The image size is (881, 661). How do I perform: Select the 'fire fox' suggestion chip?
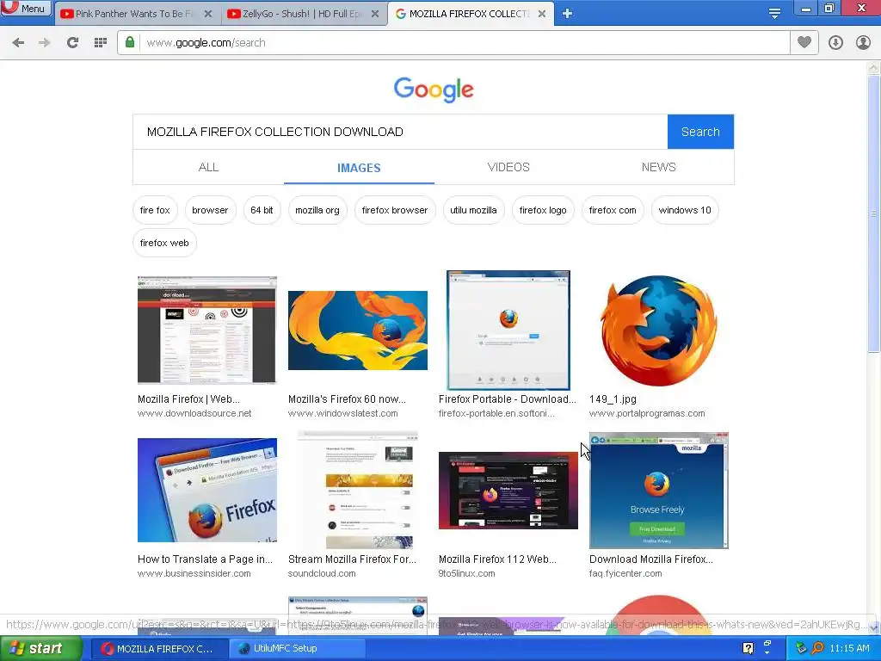[155, 210]
